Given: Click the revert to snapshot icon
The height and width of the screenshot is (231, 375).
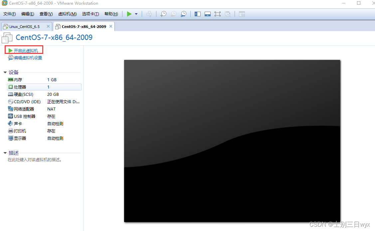Looking at the screenshot, I should point(173,14).
